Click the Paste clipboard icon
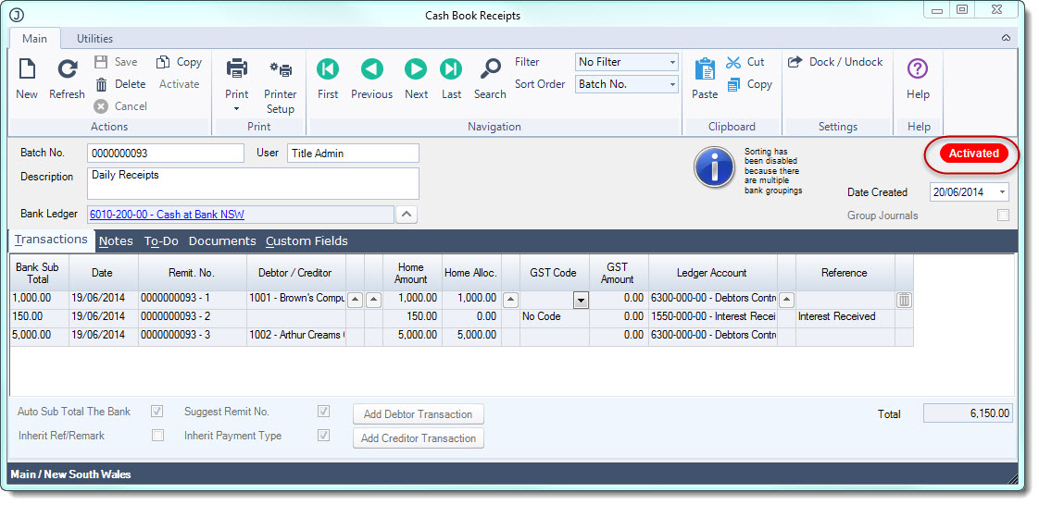The width and height of the screenshot is (1039, 505). coord(705,69)
